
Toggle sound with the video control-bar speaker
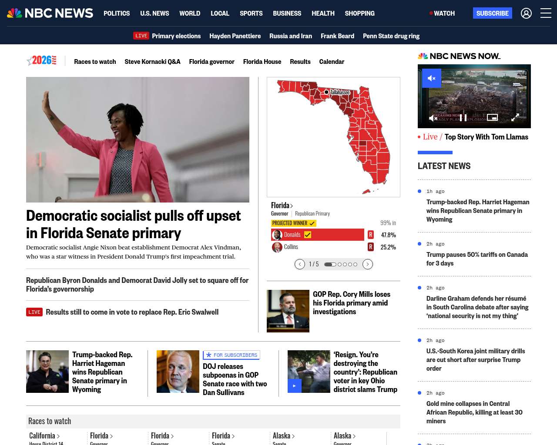tap(433, 118)
